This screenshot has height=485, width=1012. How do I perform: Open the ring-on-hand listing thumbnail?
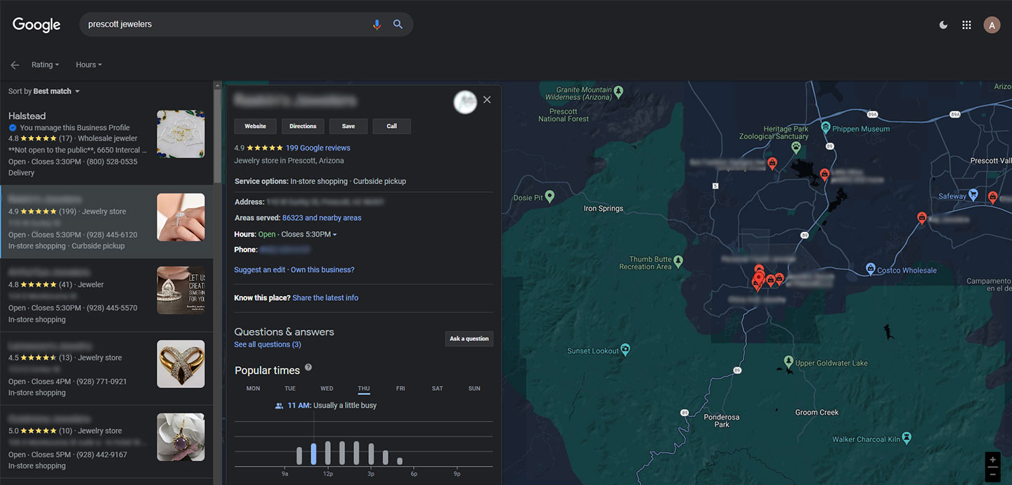[x=181, y=218]
